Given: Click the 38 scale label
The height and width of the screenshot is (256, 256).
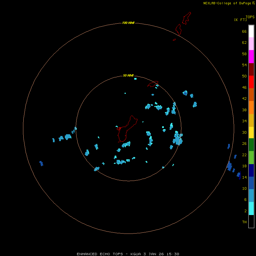Looking at the screenshot, I should pos(244,110).
